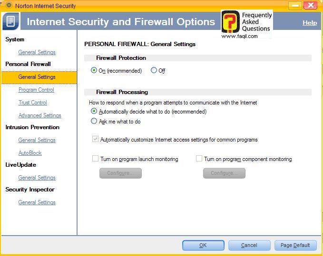Open General Settings under Security Inspector
This screenshot has width=323, height=256.
(x=37, y=202)
